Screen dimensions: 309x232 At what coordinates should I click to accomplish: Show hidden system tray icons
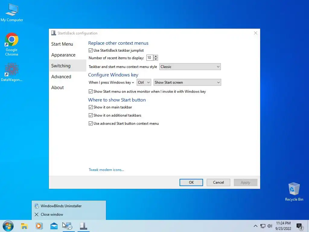255,226
